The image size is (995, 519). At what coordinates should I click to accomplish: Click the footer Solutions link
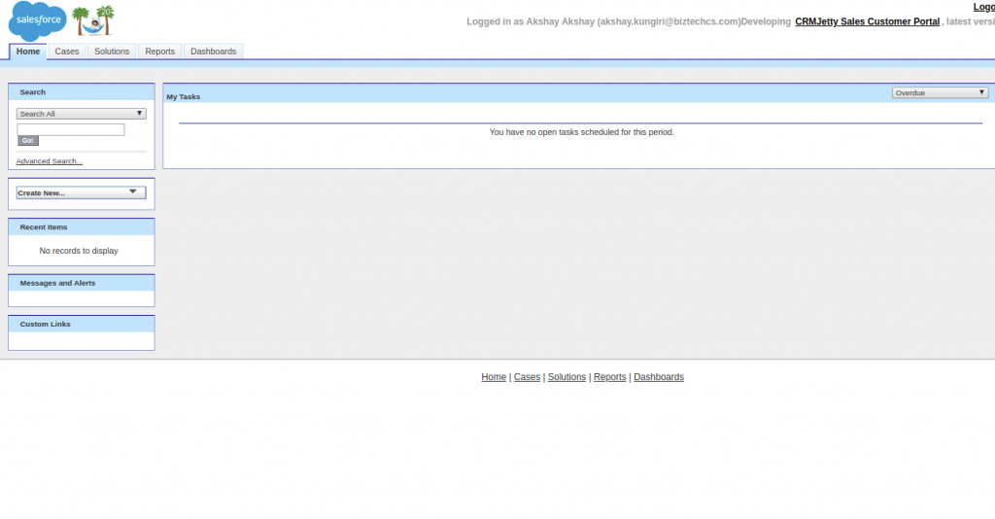(x=566, y=377)
